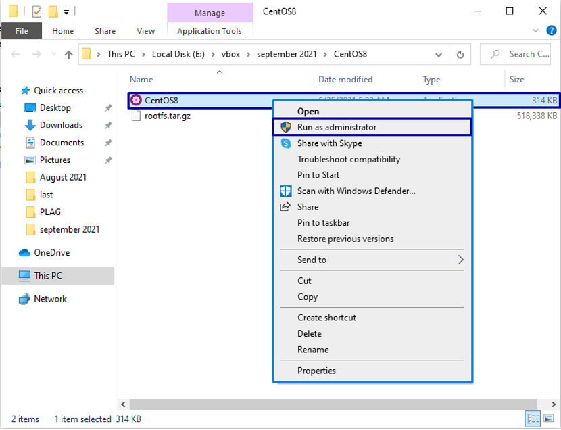The height and width of the screenshot is (430, 561).
Task: Click the OneDrive cloud icon
Action: 25,253
